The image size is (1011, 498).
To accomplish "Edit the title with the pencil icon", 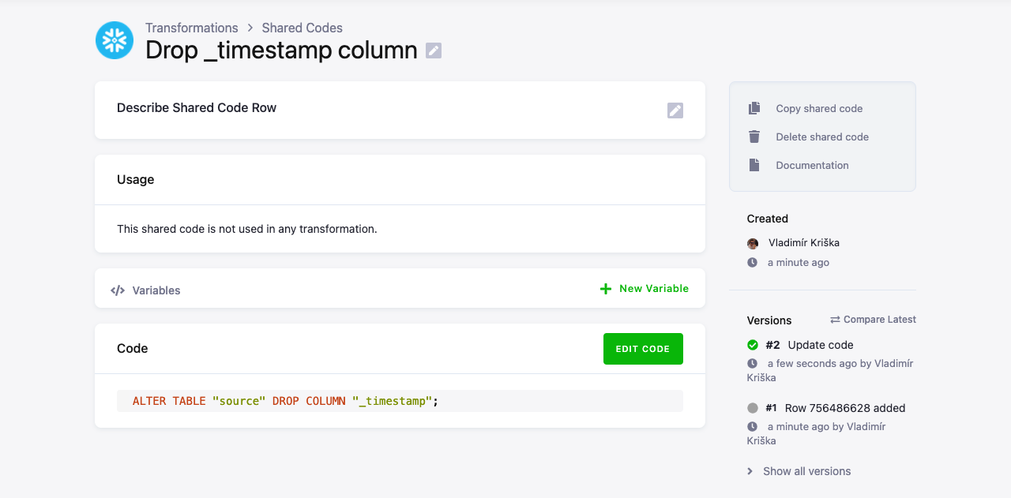I will [x=434, y=51].
